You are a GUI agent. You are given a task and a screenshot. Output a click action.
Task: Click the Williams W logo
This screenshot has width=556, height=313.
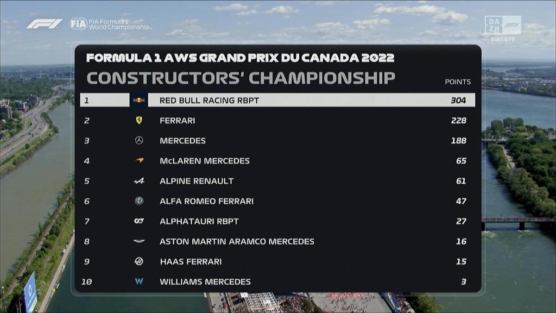(139, 281)
